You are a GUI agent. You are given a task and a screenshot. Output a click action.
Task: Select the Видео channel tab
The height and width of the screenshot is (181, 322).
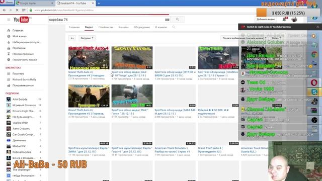click(89, 27)
